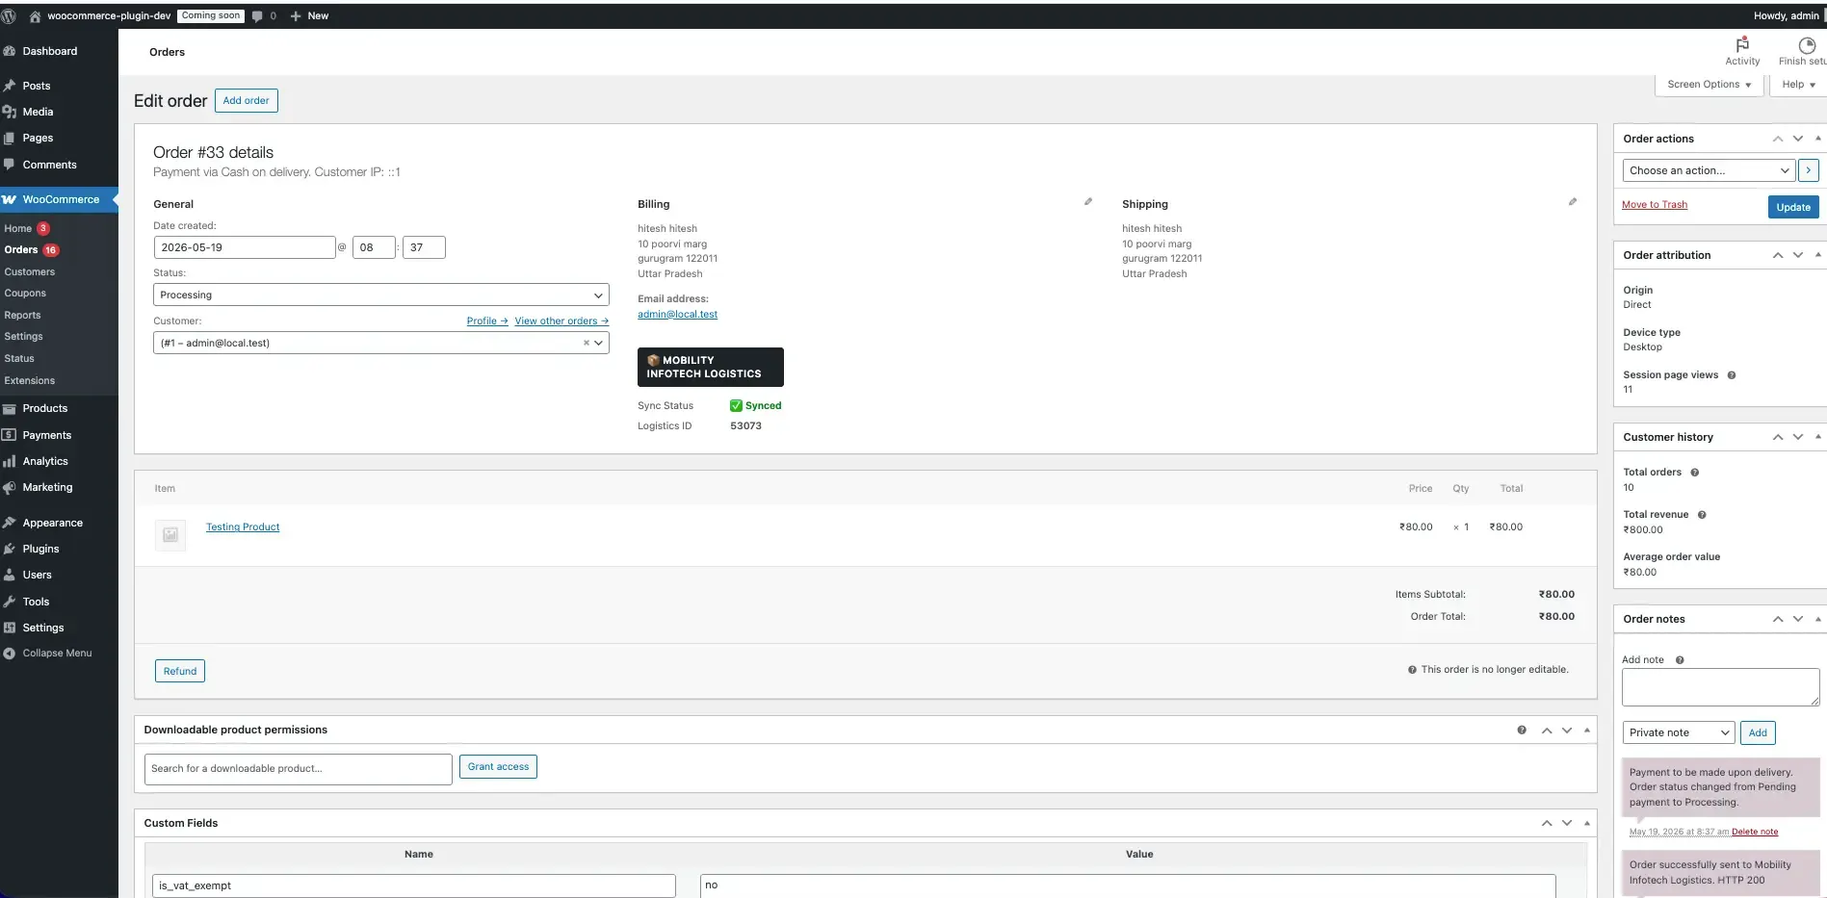Click the Update button

point(1793,207)
